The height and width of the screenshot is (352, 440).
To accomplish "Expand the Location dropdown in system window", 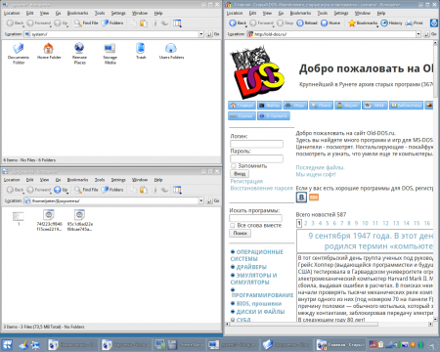I will click(201, 34).
